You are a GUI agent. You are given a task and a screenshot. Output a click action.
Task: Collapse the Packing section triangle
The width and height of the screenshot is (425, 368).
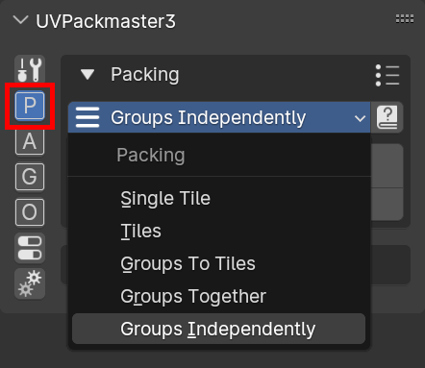coord(87,75)
